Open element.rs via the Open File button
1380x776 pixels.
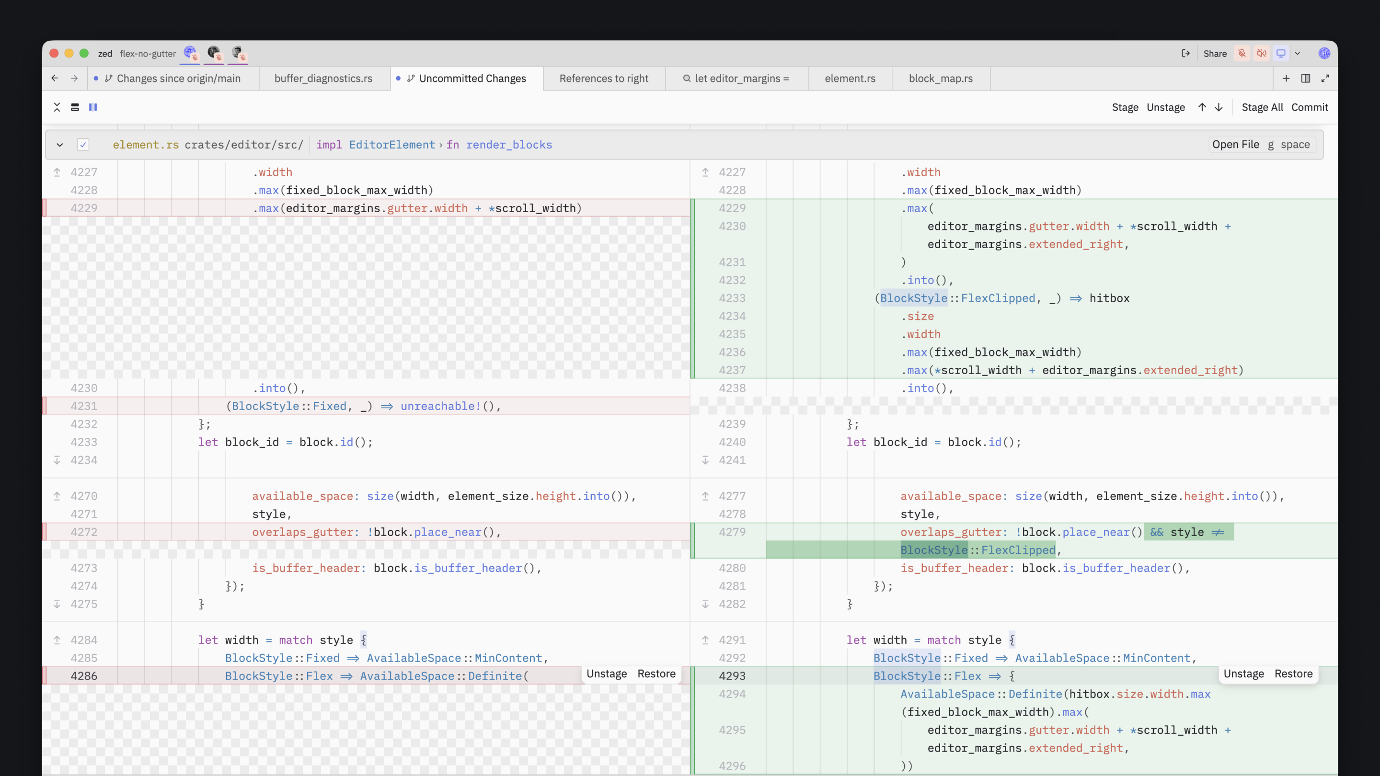click(1236, 145)
